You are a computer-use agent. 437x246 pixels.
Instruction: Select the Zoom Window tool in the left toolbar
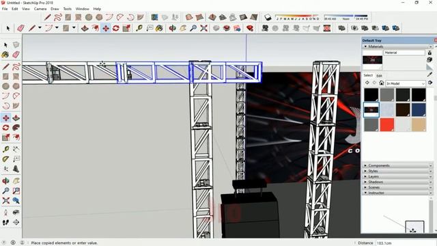pos(16,191)
